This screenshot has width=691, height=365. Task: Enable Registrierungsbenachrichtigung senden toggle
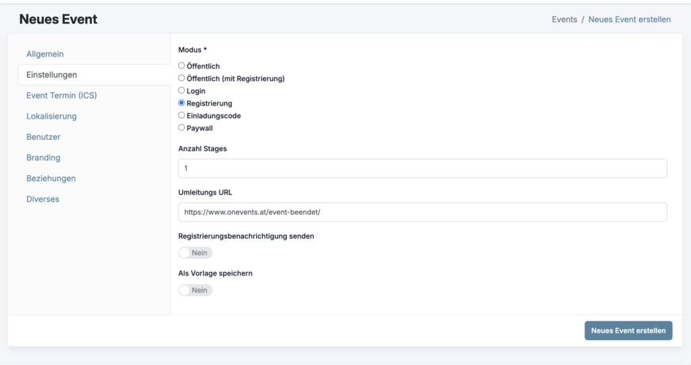pos(195,253)
